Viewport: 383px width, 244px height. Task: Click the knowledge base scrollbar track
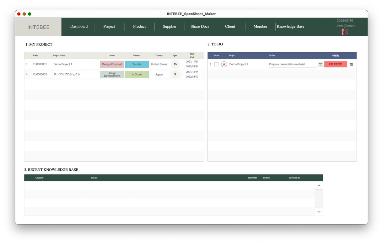(x=319, y=199)
